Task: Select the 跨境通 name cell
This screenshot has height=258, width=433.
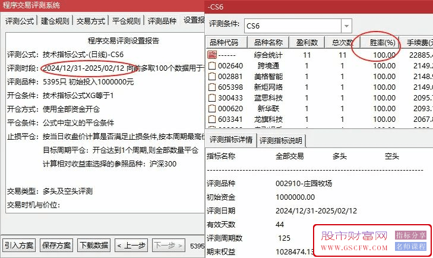Action: [268, 66]
